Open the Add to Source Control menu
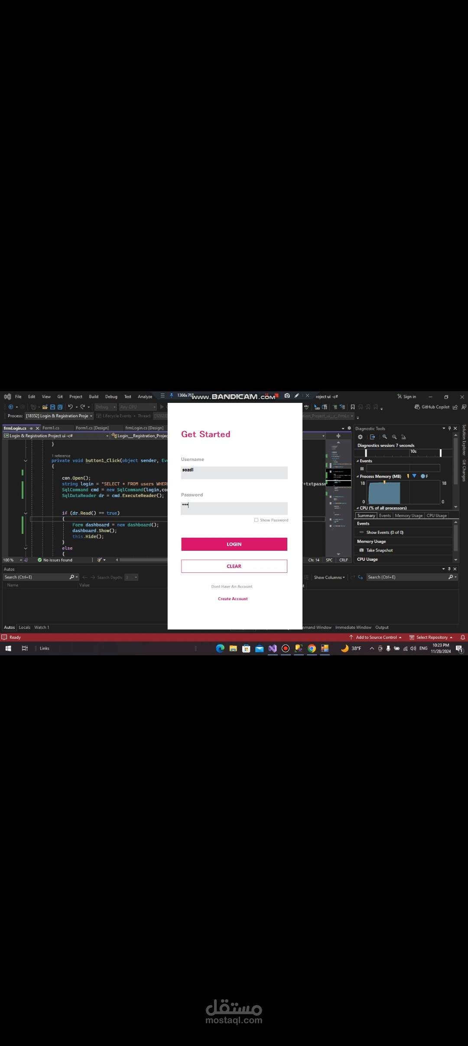 pos(376,637)
